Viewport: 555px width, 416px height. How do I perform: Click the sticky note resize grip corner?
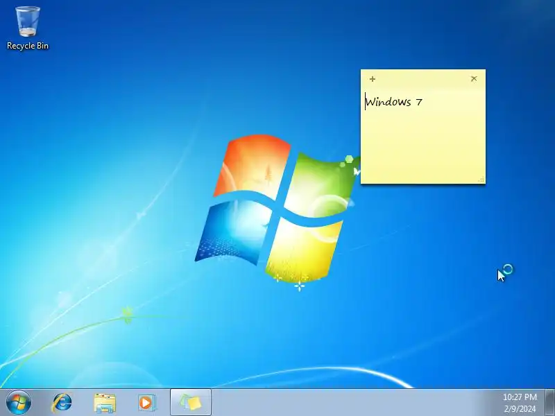[x=481, y=180]
